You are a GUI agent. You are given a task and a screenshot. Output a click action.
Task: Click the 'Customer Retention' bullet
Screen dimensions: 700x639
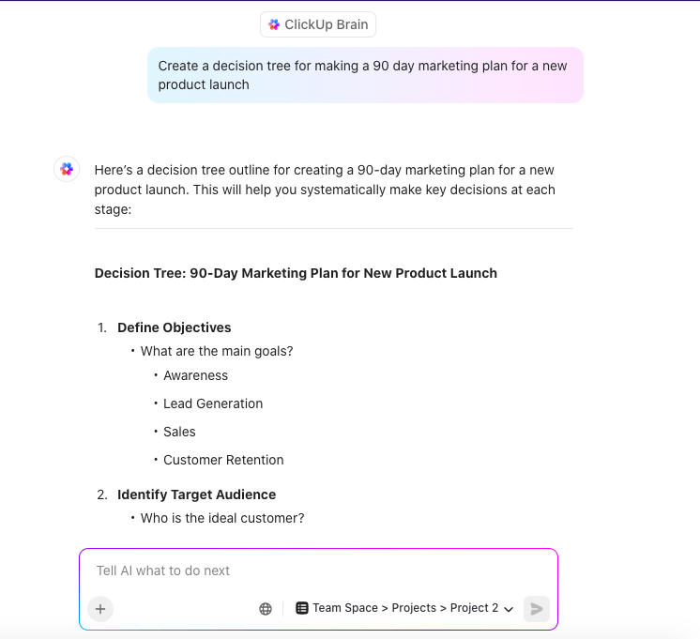point(223,460)
